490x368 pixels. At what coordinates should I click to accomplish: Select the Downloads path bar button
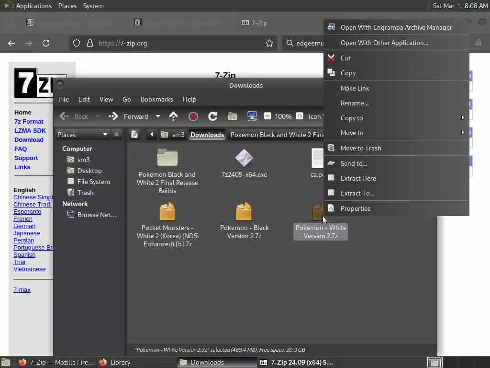pos(207,135)
